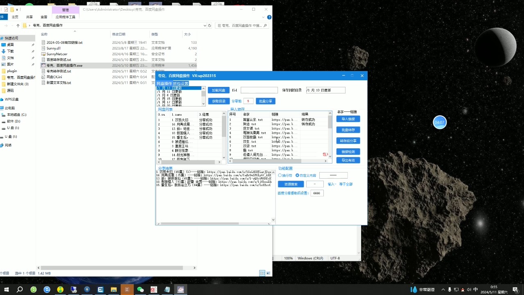This screenshot has height=295, width=524.
Task: Open the 查看 ribbon tab in Explorer
Action: pyautogui.click(x=44, y=17)
